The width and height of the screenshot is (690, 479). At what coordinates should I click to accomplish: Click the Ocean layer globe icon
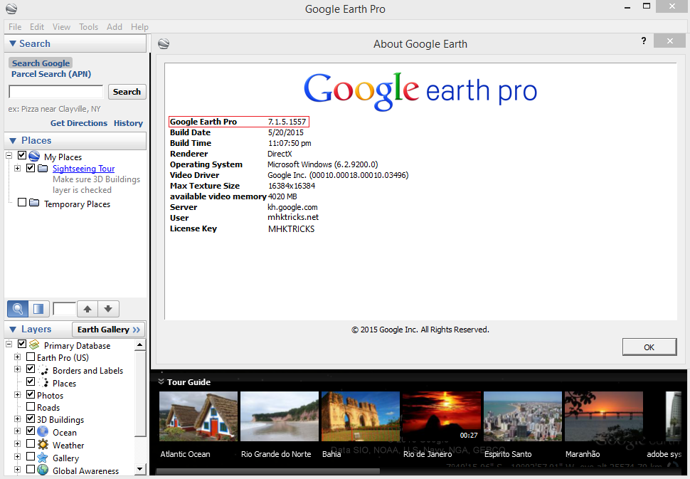43,432
